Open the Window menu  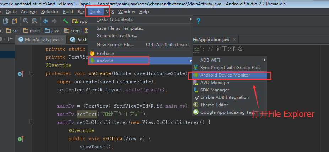click(126, 12)
